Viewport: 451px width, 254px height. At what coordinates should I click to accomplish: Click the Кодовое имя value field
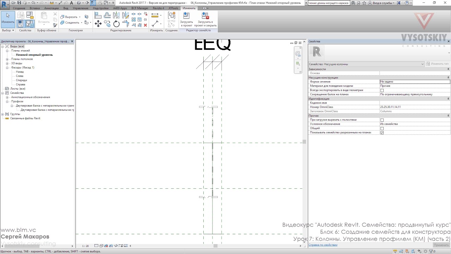(415, 103)
